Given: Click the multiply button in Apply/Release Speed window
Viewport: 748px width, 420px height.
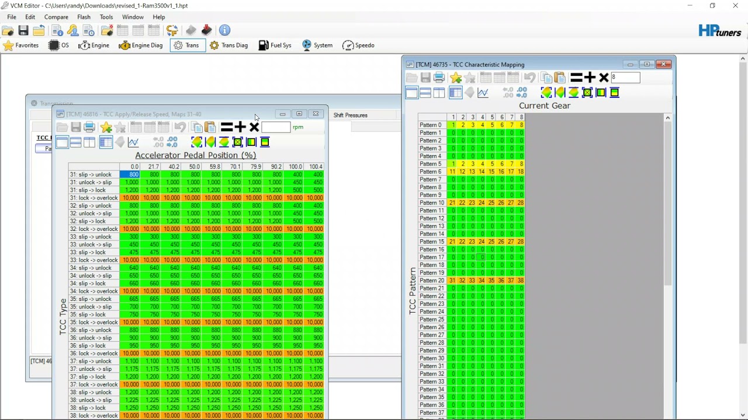Looking at the screenshot, I should click(254, 127).
